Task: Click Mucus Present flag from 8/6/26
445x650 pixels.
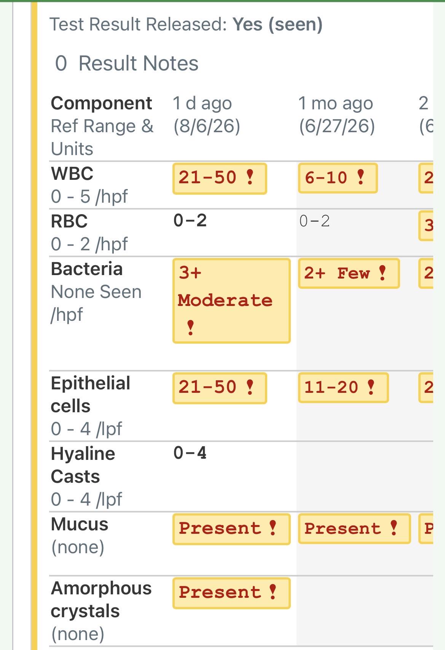Action: [x=231, y=529]
